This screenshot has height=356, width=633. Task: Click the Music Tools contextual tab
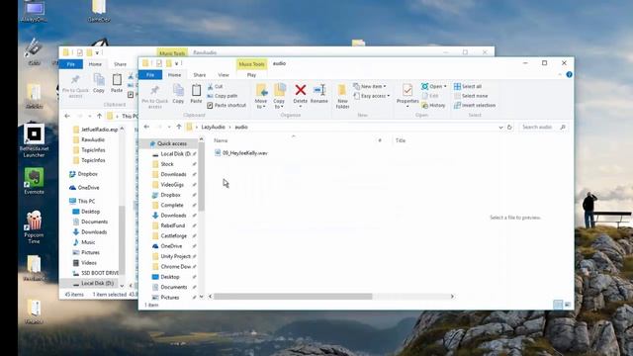pos(251,64)
